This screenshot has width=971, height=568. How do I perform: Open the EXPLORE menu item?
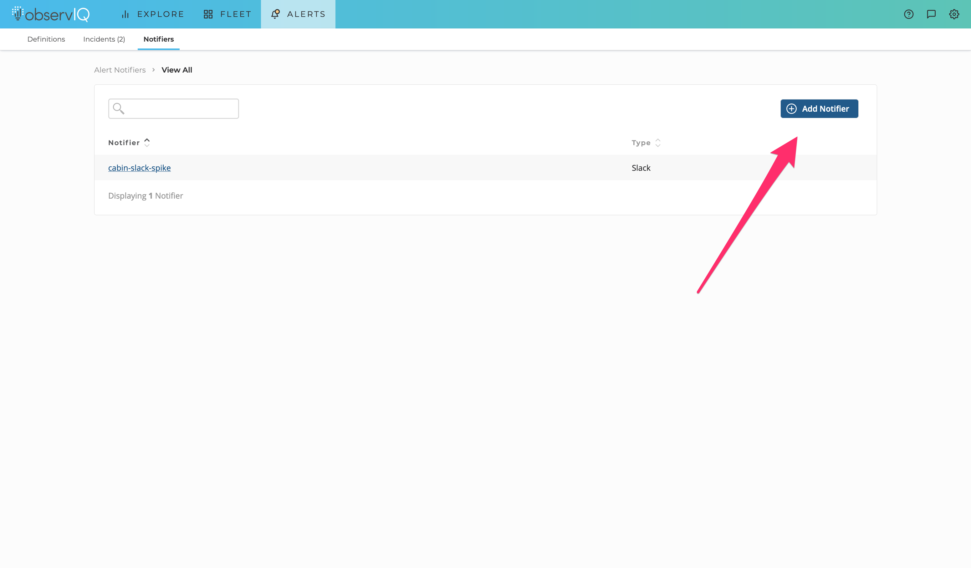[160, 14]
